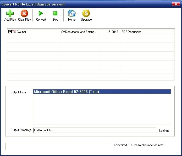
Task: Click the Converted:0 status text
Action: (x=122, y=145)
